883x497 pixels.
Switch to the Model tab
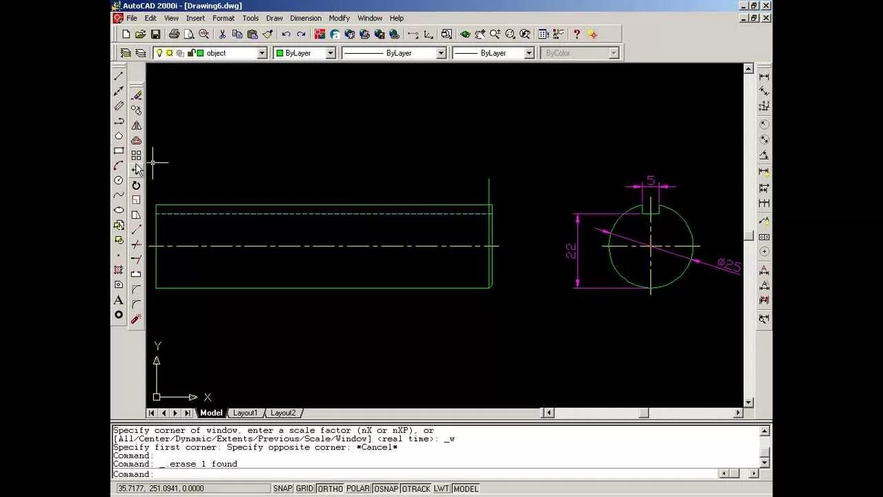(211, 413)
